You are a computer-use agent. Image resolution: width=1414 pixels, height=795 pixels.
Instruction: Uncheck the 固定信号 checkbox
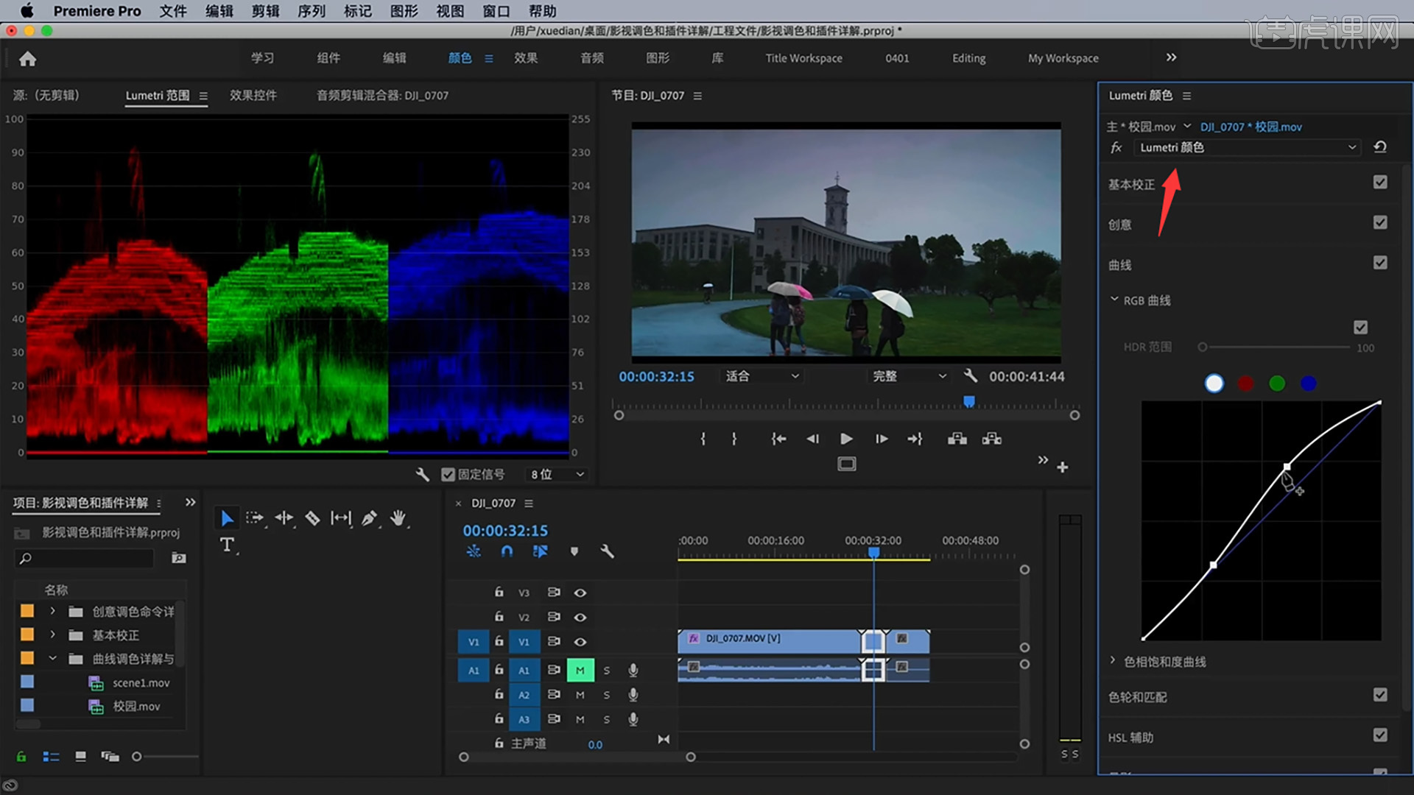[448, 475]
